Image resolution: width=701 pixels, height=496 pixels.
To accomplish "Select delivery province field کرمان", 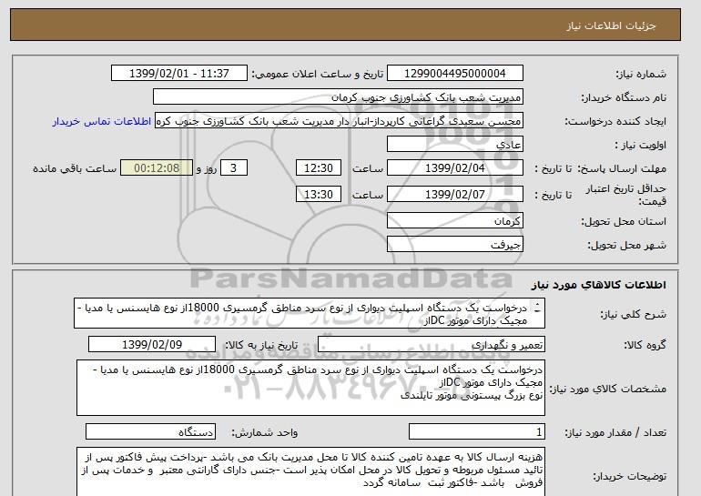I will [454, 221].
